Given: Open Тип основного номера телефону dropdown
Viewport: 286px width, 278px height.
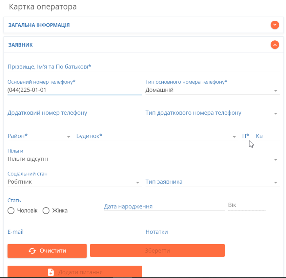Looking at the screenshot, I should pos(276,91).
